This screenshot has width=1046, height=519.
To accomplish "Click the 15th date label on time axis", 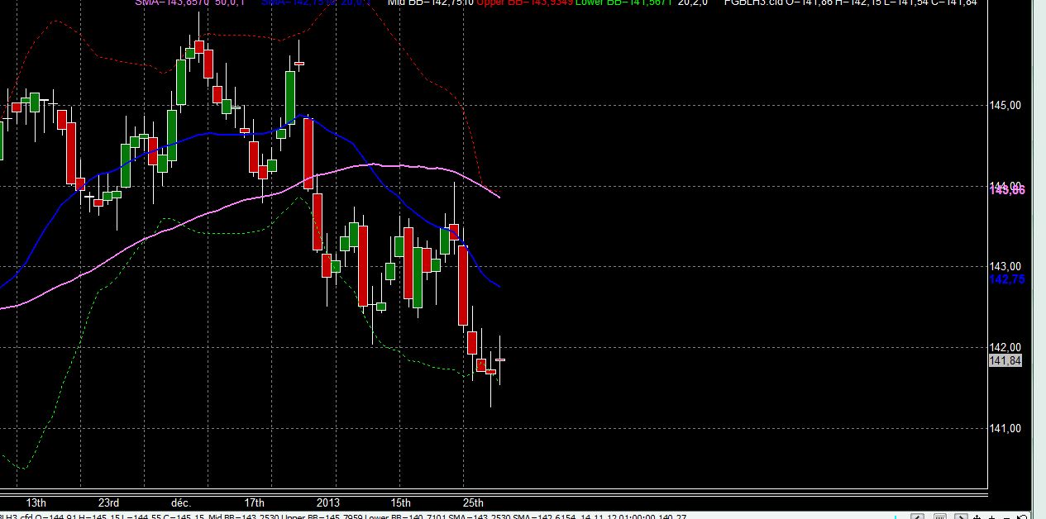I will (x=400, y=502).
